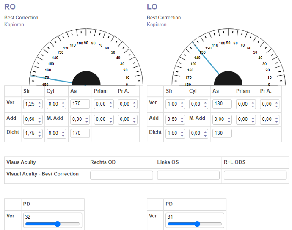The width and height of the screenshot is (292, 230).
Task: Click RO Ver As field 170
Action: [x=80, y=104]
